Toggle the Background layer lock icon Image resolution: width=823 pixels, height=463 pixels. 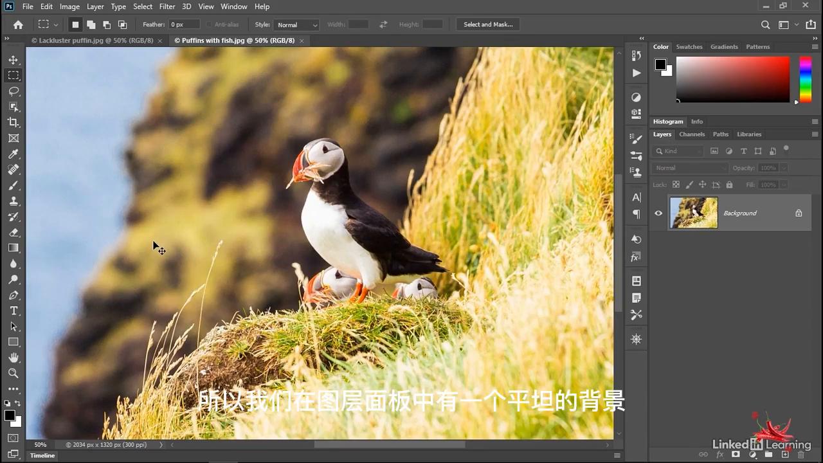click(799, 213)
